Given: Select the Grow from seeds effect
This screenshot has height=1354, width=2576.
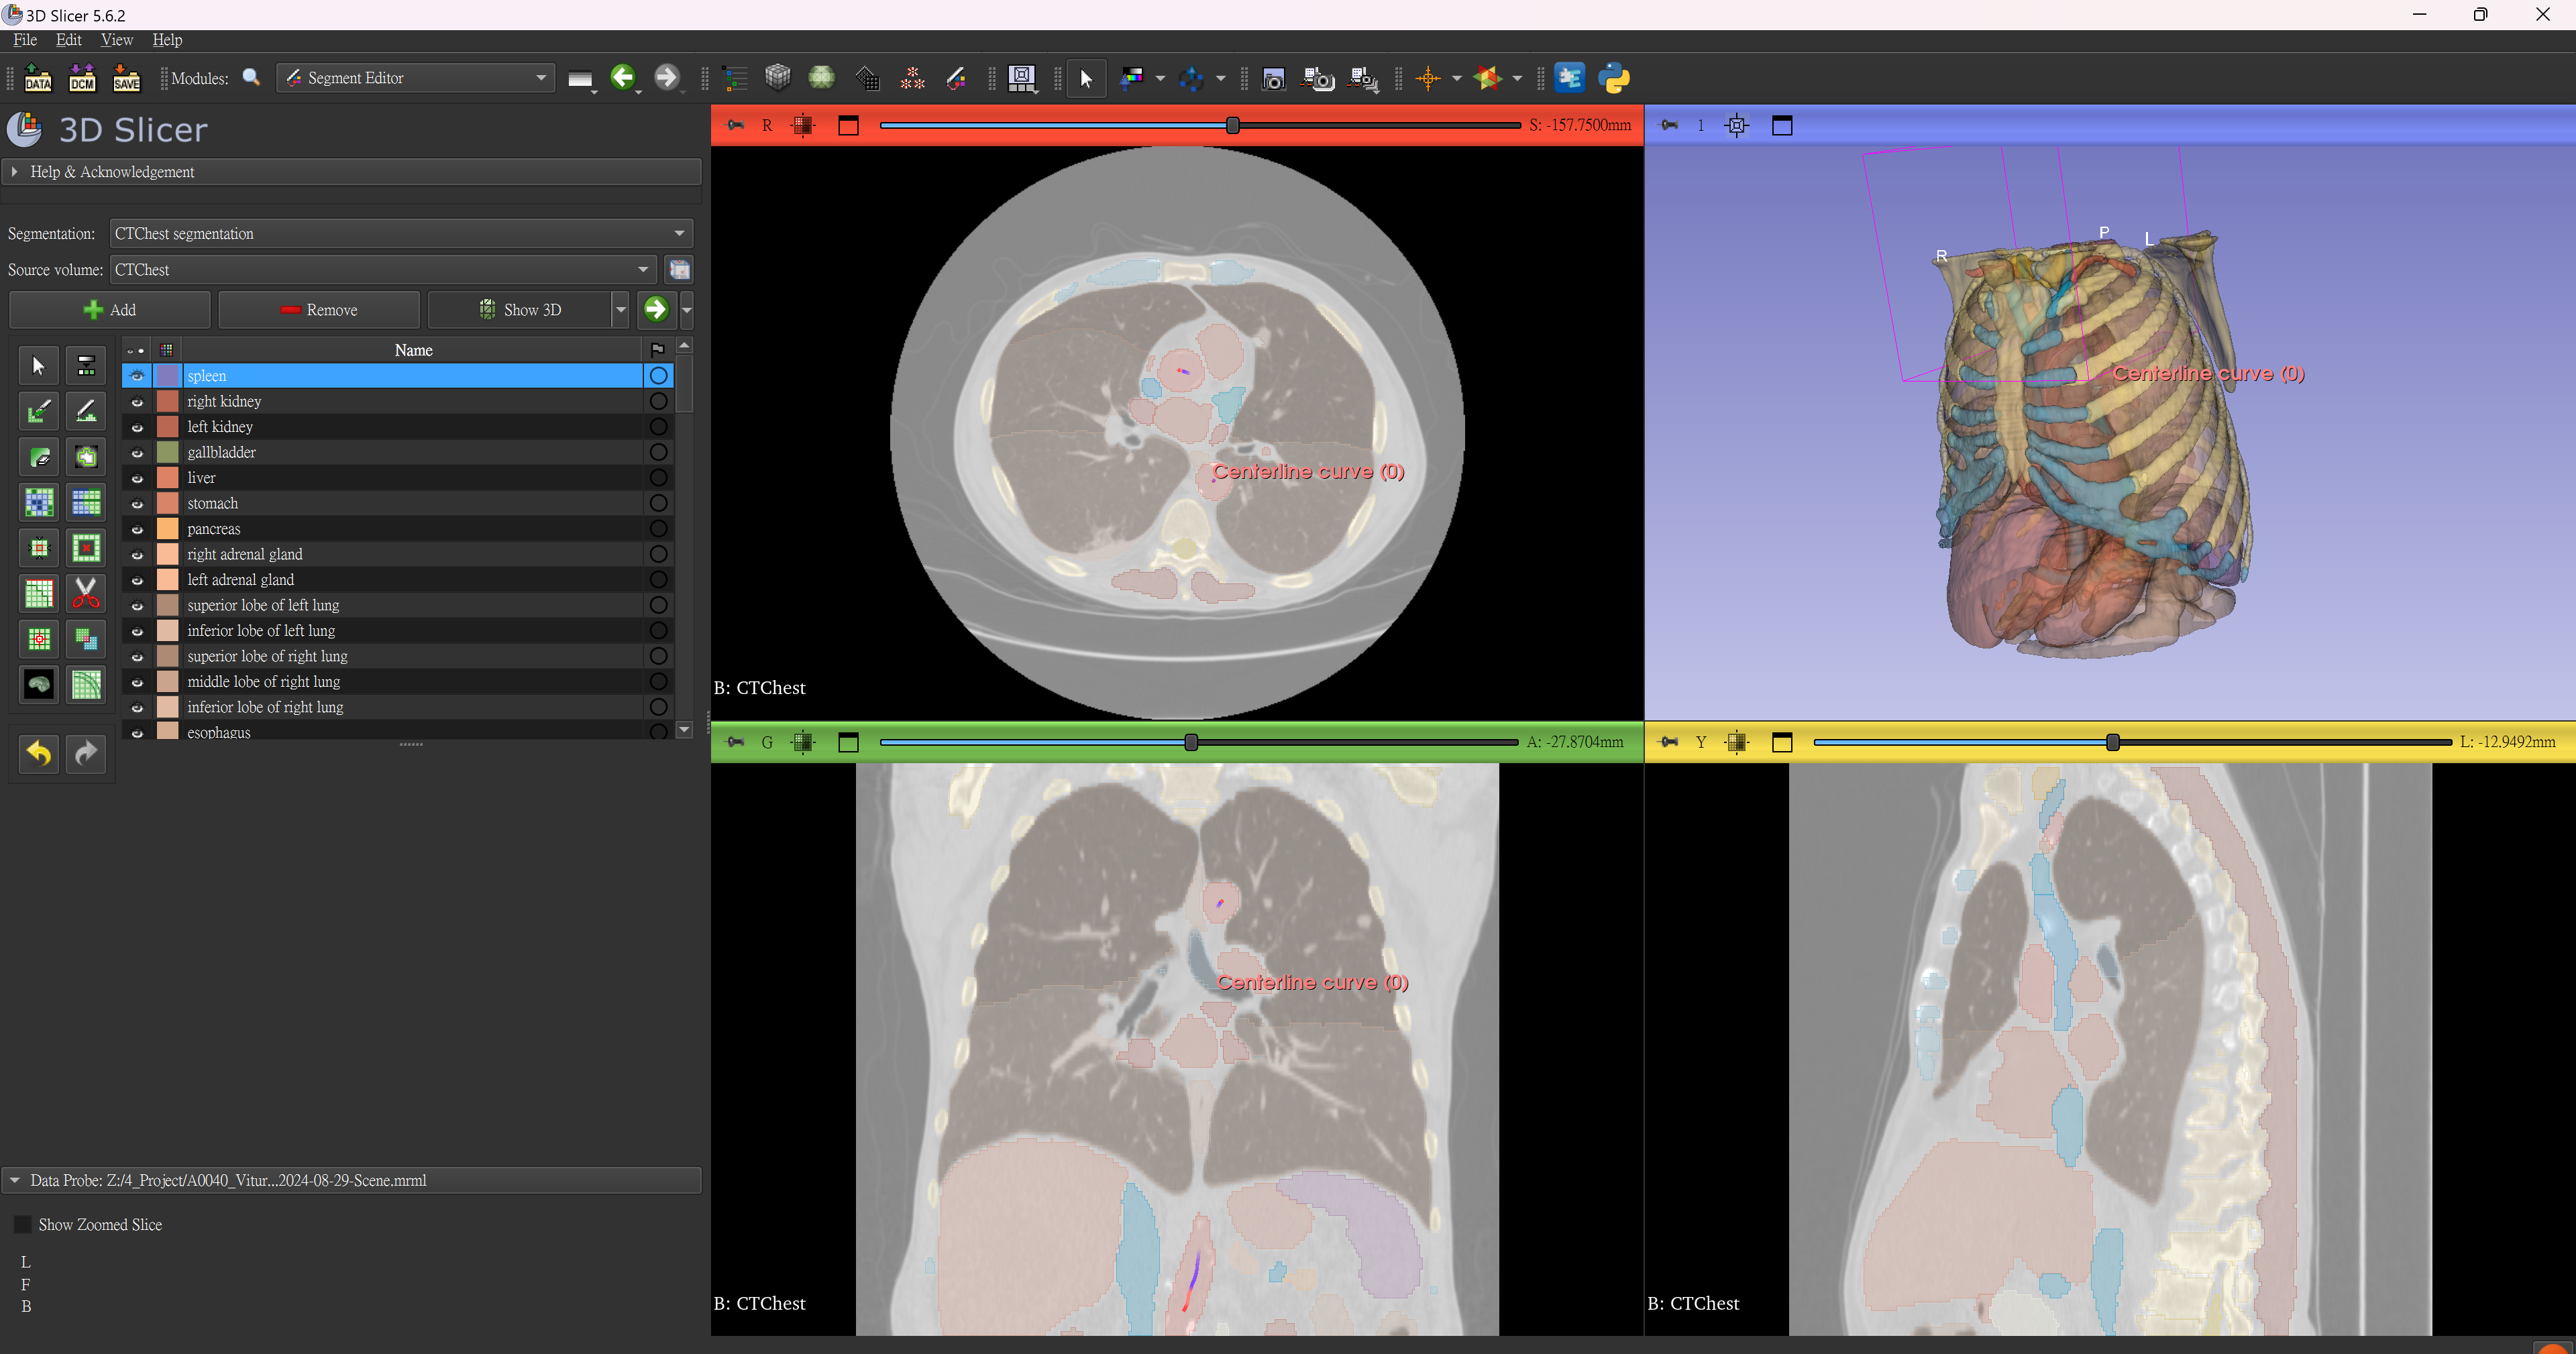Looking at the screenshot, I should pyautogui.click(x=39, y=502).
